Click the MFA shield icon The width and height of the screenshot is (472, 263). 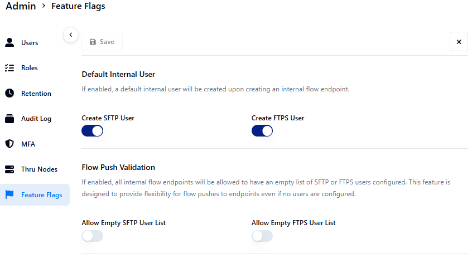(x=9, y=144)
